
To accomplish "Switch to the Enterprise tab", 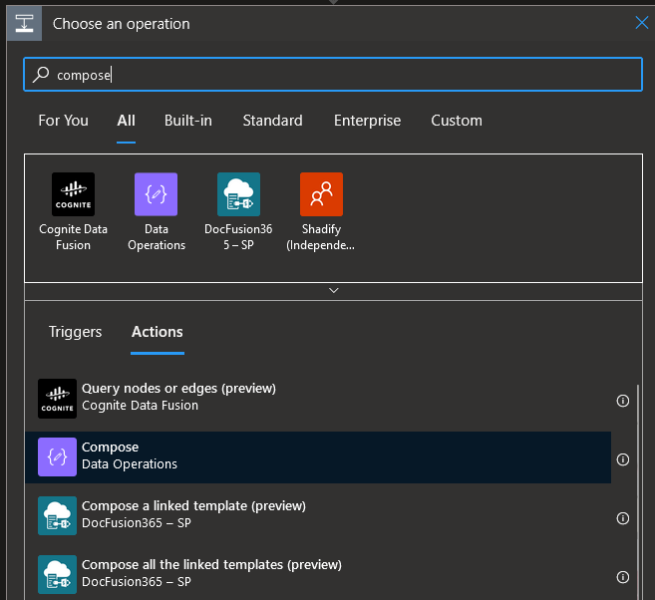I will point(367,121).
